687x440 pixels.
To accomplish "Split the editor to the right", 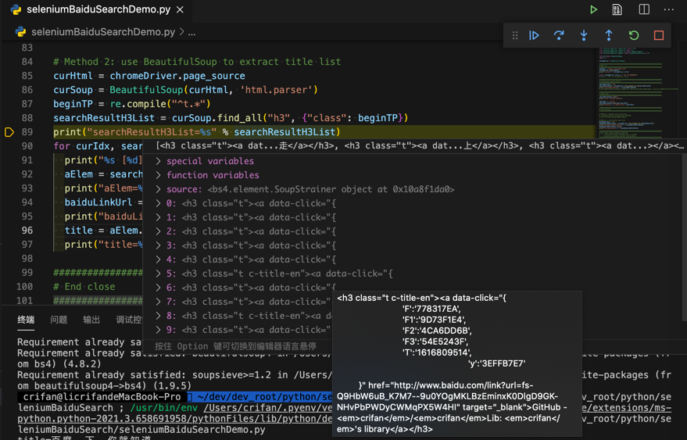I will [644, 9].
